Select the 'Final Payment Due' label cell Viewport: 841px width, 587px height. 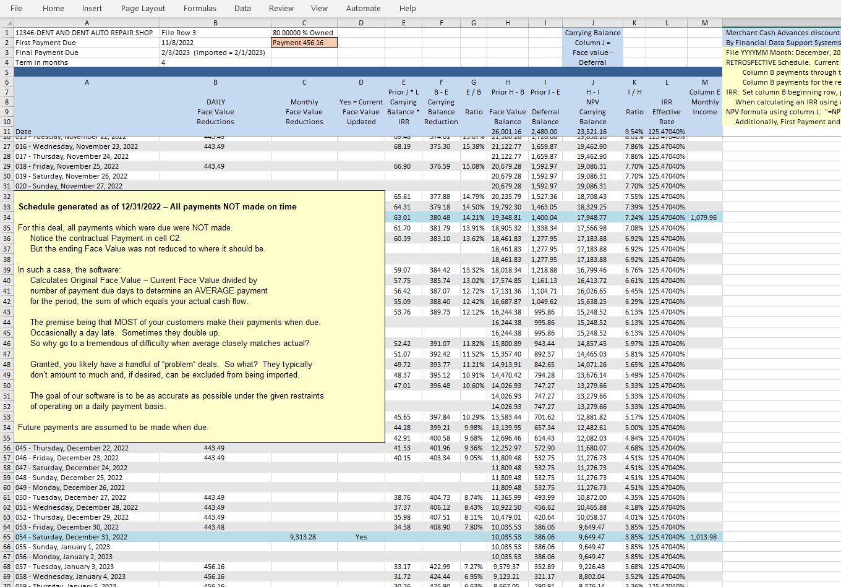click(87, 53)
